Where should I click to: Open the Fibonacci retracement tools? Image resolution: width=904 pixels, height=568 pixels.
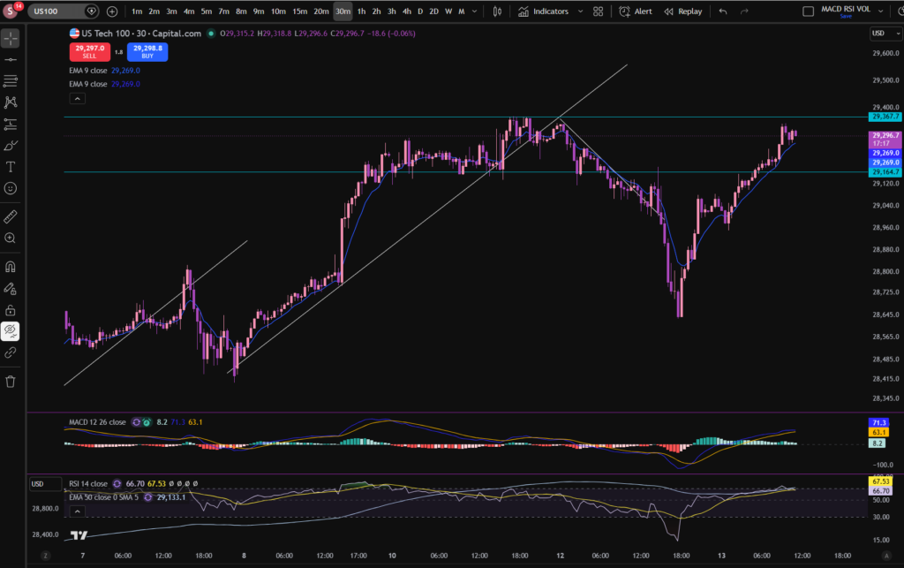(x=11, y=81)
